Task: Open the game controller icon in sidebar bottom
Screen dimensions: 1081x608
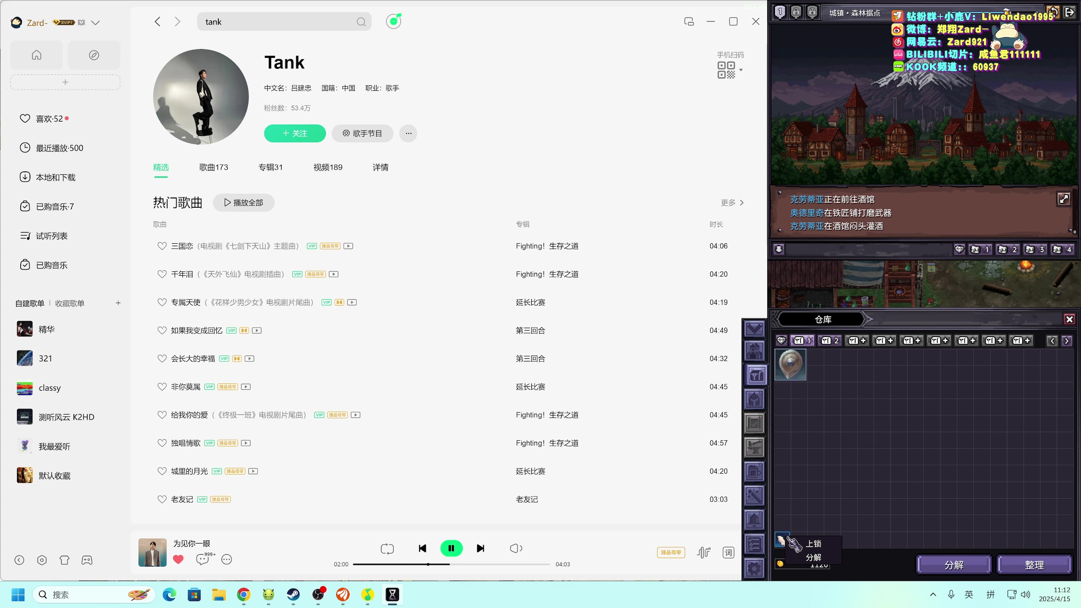Action: (x=87, y=560)
